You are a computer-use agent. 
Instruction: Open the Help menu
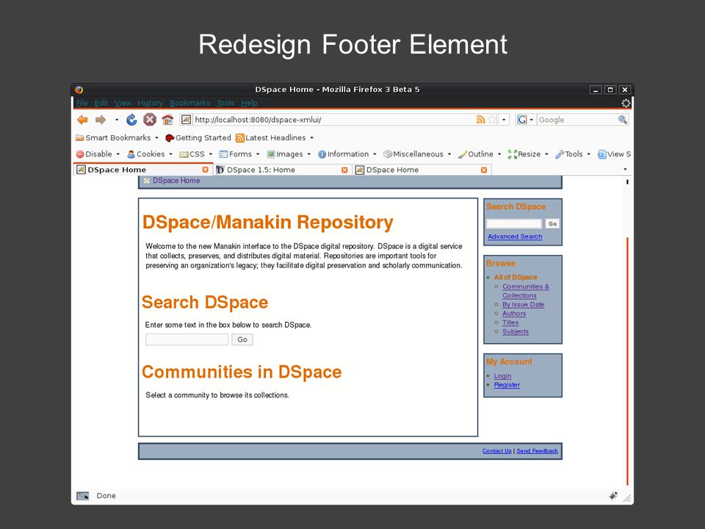coord(249,103)
